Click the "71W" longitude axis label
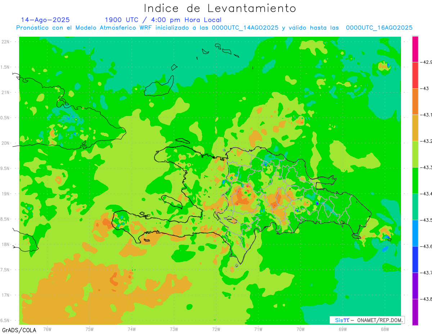Screen dimensions: 432x334 tap(258, 329)
